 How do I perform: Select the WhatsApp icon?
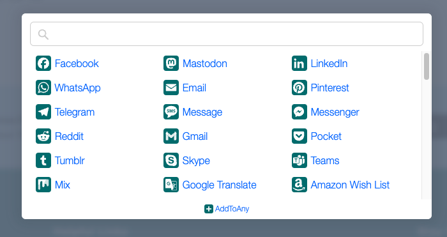click(43, 88)
